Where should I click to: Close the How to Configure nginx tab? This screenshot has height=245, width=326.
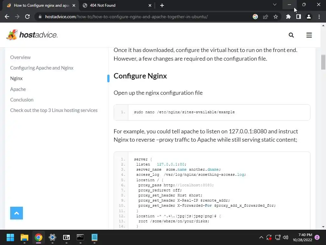coord(74,5)
